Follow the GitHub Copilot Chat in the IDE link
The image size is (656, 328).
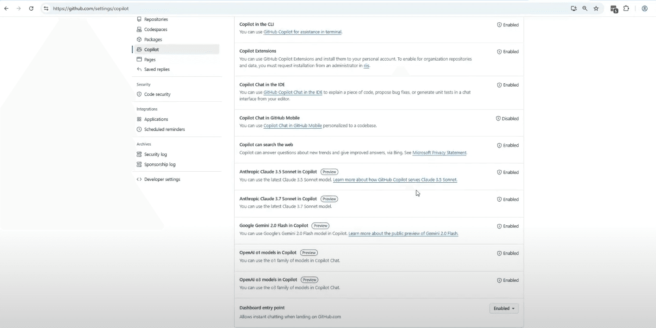click(x=293, y=93)
